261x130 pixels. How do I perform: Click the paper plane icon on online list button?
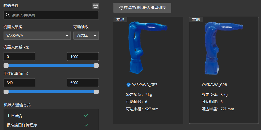121,8
